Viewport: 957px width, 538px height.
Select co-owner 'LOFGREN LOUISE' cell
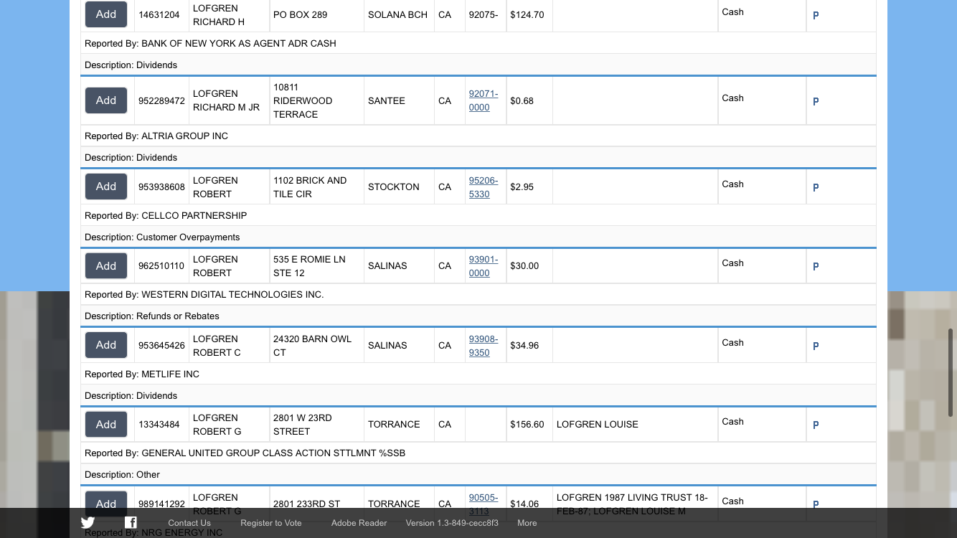tap(635, 424)
